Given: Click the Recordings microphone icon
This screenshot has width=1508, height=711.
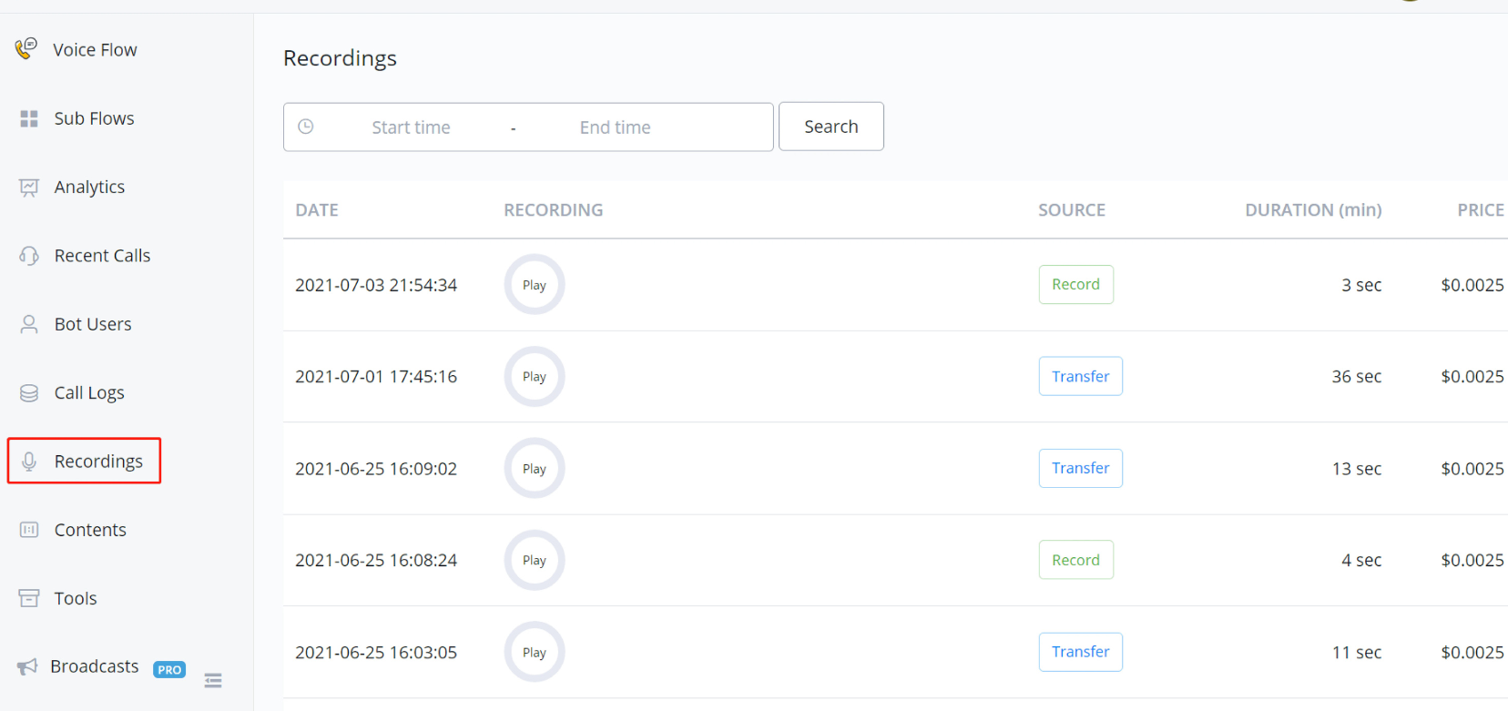Looking at the screenshot, I should tap(29, 462).
